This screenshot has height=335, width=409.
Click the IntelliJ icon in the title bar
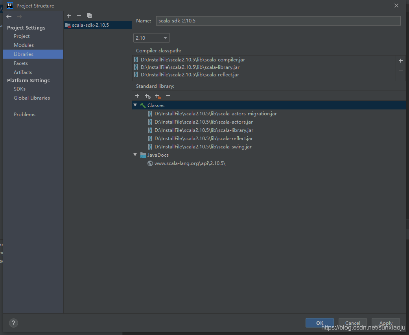click(10, 6)
